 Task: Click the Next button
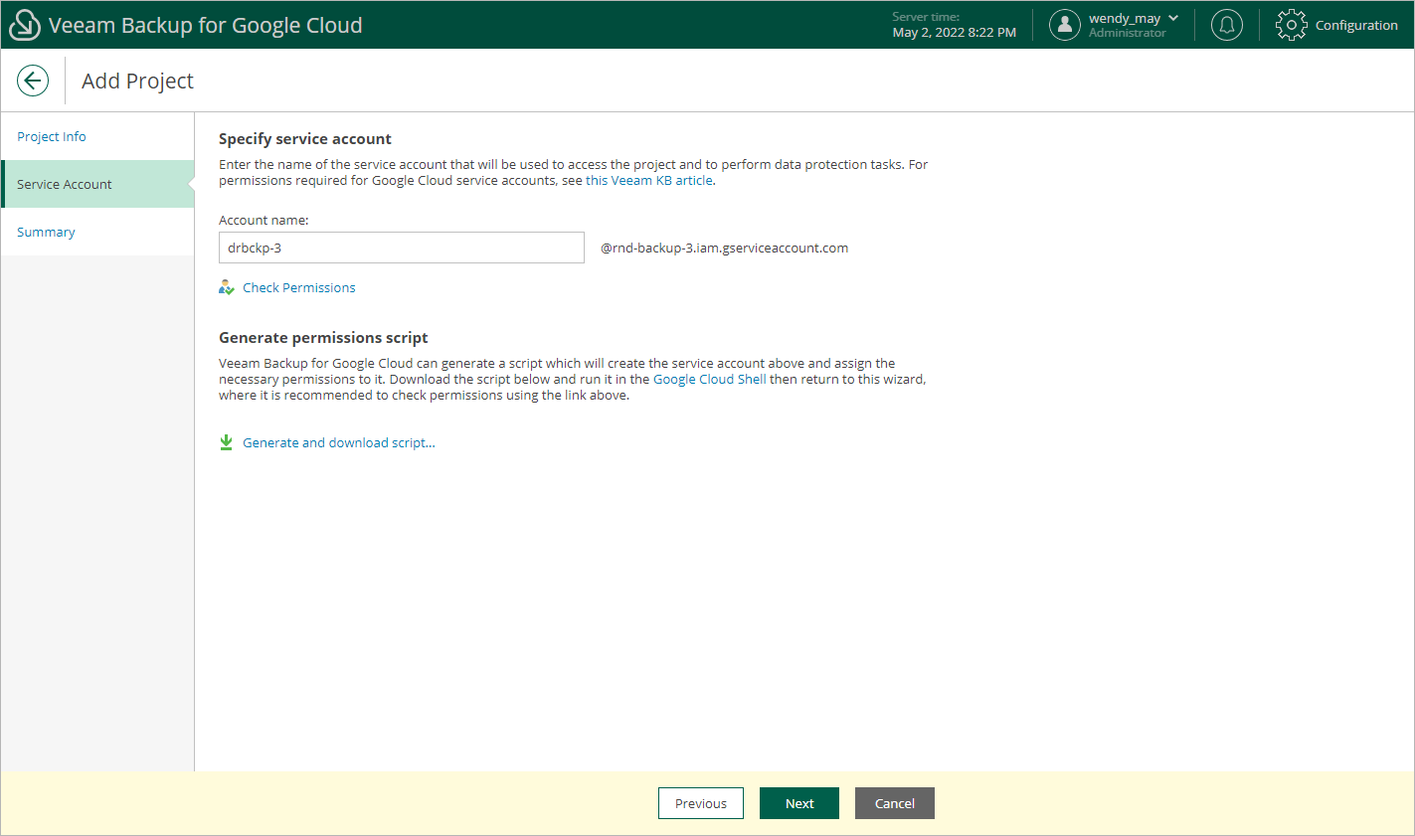[x=799, y=803]
